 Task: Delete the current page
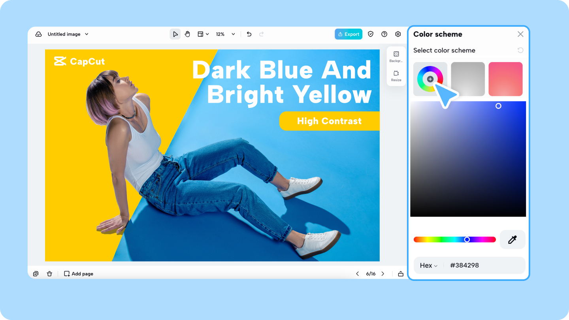49,273
